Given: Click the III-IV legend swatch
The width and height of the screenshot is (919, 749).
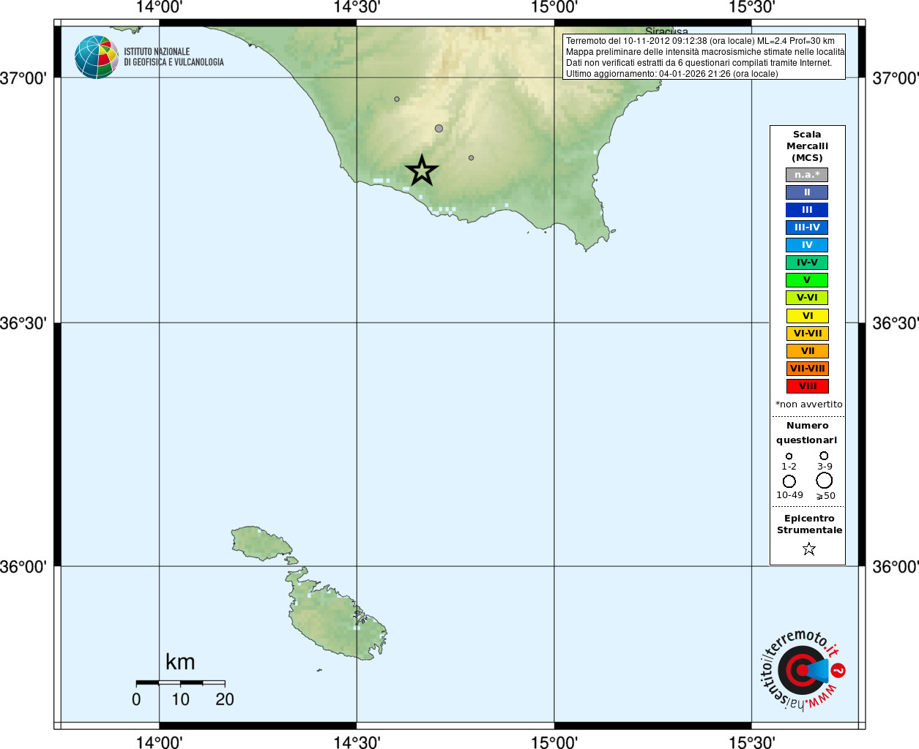Looking at the screenshot, I should click(x=807, y=227).
